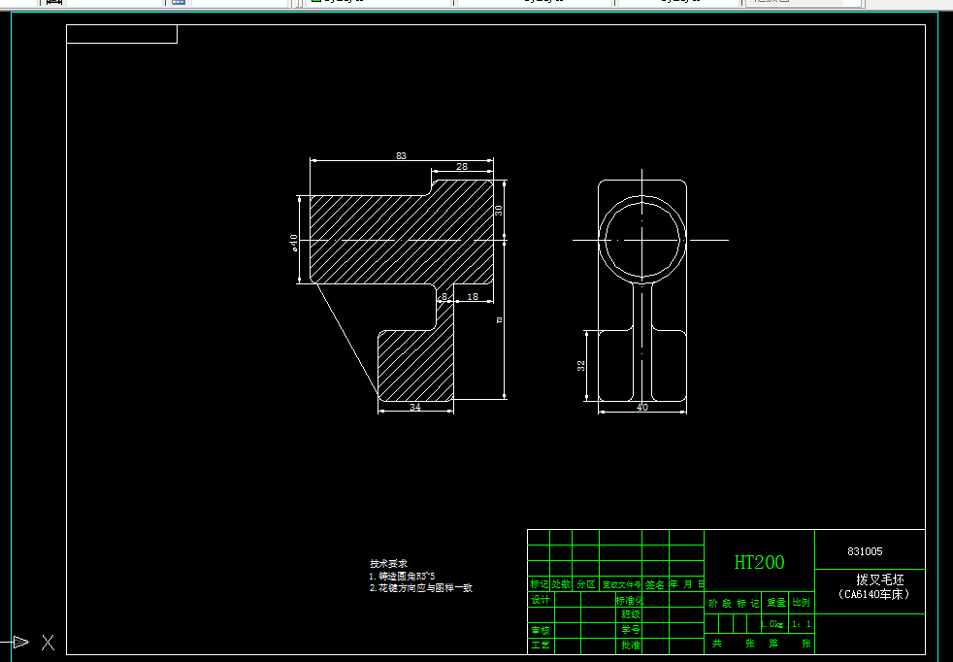Click the 阶段标记 title block cell

click(x=734, y=603)
